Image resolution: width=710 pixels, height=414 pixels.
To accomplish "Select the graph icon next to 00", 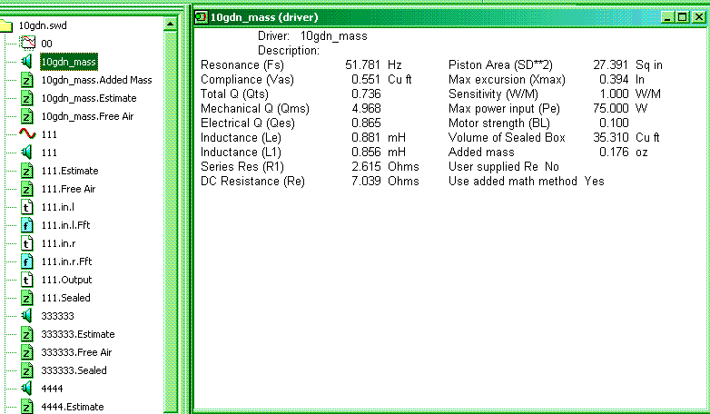I will tap(27, 43).
